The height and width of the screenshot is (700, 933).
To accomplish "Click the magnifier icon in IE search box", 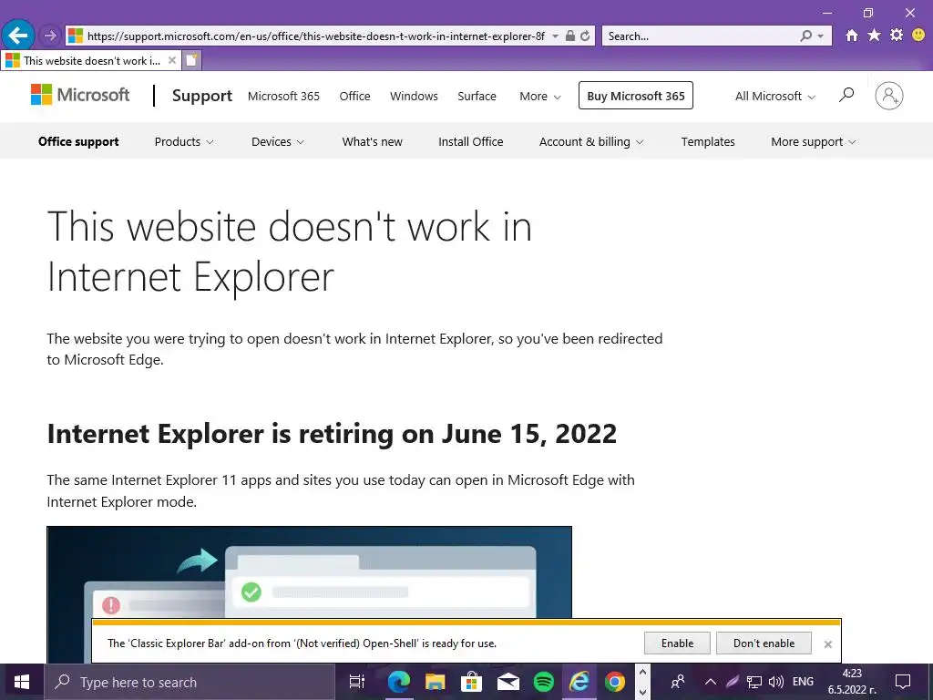I will [x=805, y=36].
